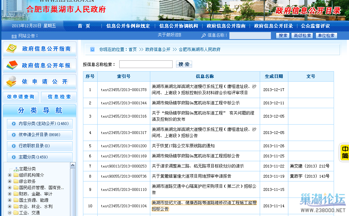Open 公众监督评议 navigation item
Image resolution: width=349 pixels, height=216 pixels.
pyautogui.click(x=315, y=26)
